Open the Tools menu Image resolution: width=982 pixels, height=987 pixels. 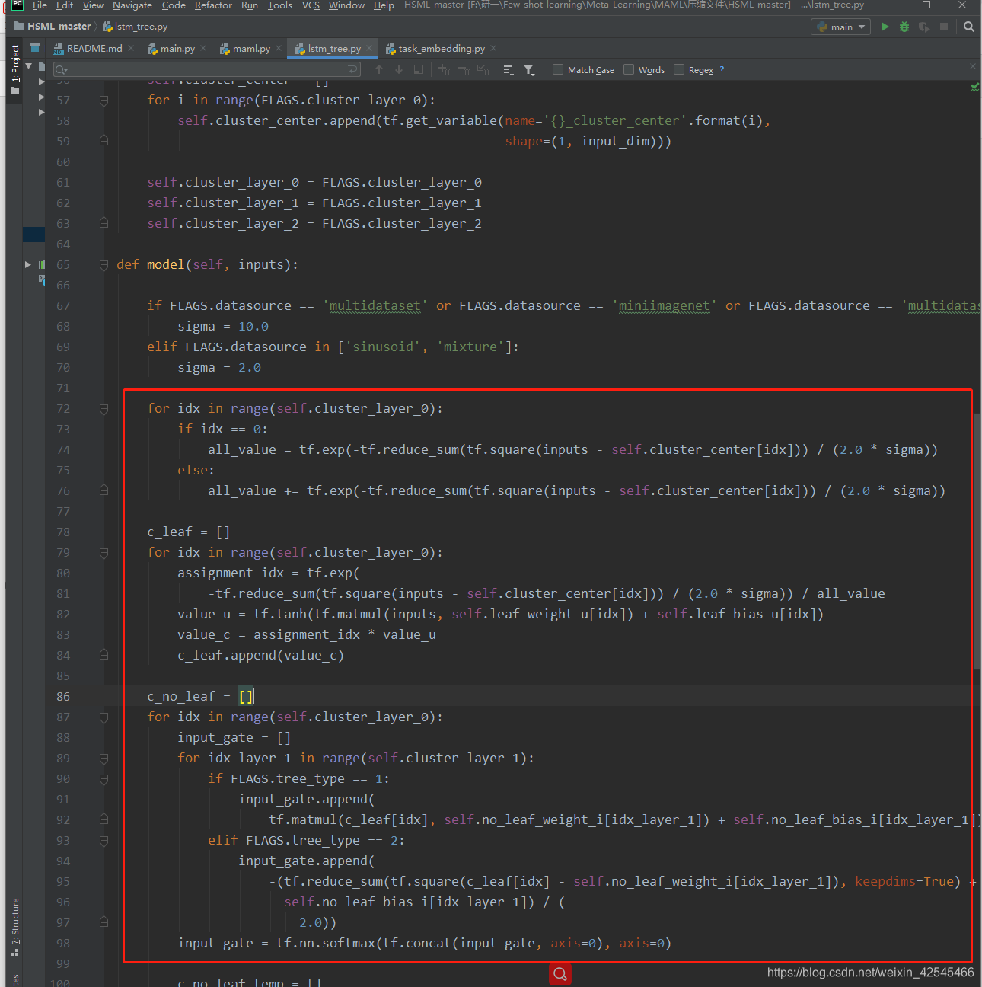(279, 5)
